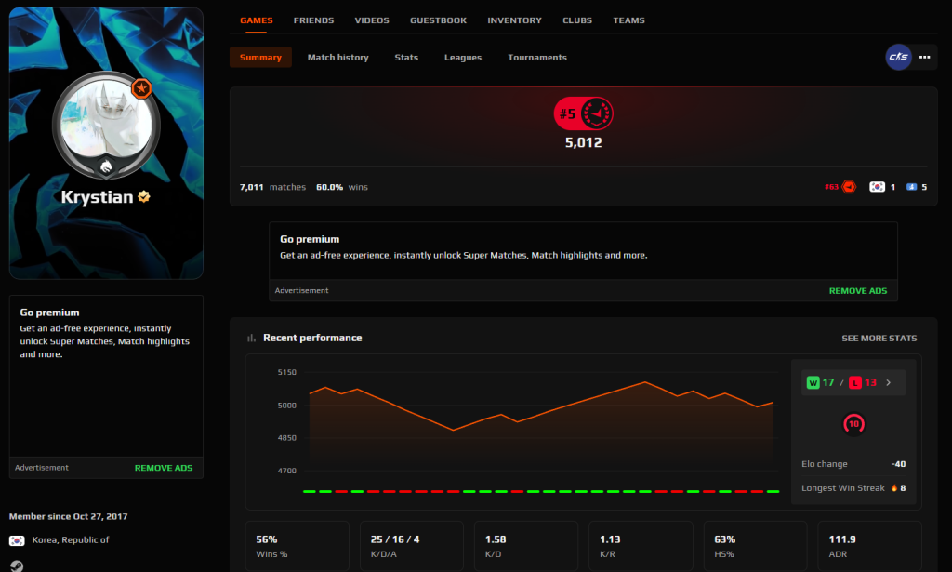Click REMOVE ADS in the center banner
952x572 pixels.
coord(858,291)
